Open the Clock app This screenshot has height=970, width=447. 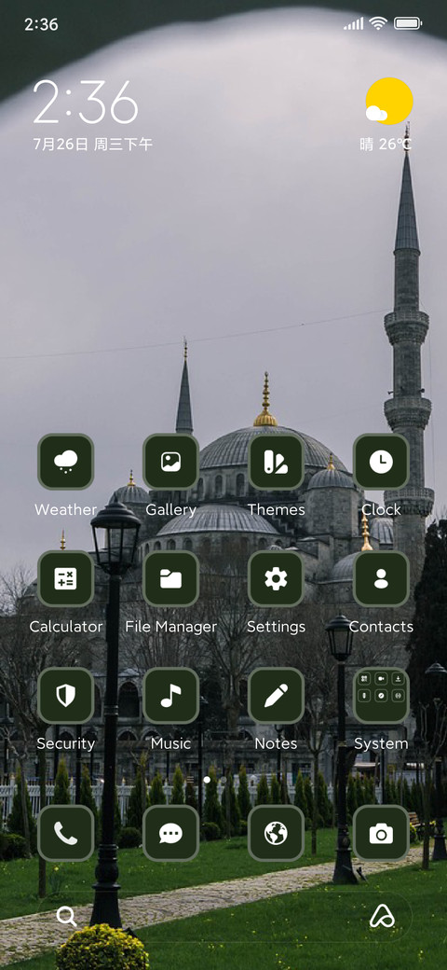(381, 462)
